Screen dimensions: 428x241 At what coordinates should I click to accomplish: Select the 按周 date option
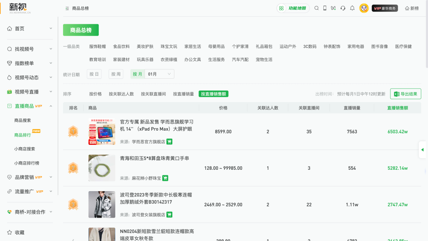pyautogui.click(x=116, y=74)
